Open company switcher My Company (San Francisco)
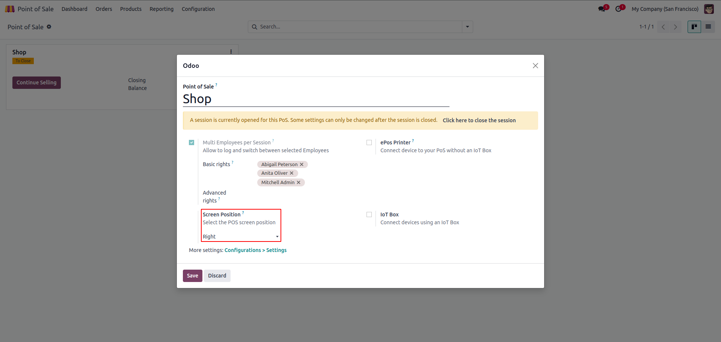The image size is (721, 342). coord(665,9)
